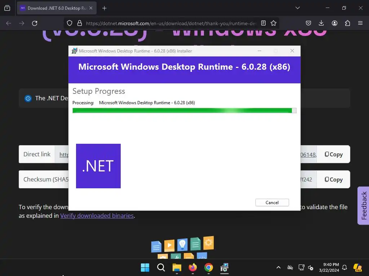Open the Verify downloaded binaries link
The width and height of the screenshot is (369, 276).
(x=97, y=216)
